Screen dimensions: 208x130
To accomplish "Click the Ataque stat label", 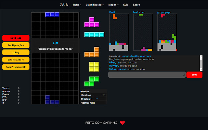I will coord(6,91).
